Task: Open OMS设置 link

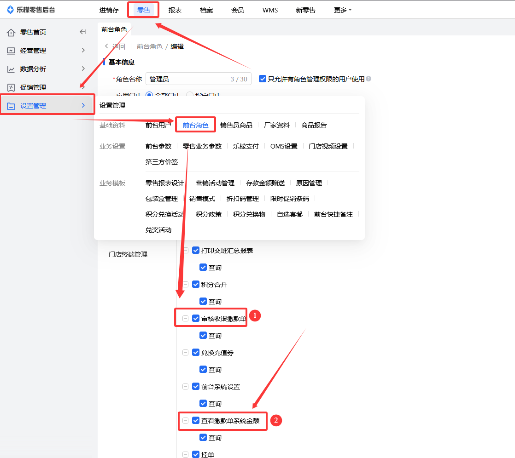Action: (x=284, y=146)
